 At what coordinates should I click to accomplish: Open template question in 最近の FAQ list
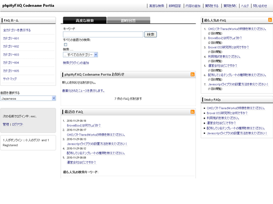pyautogui.click(x=96, y=153)
